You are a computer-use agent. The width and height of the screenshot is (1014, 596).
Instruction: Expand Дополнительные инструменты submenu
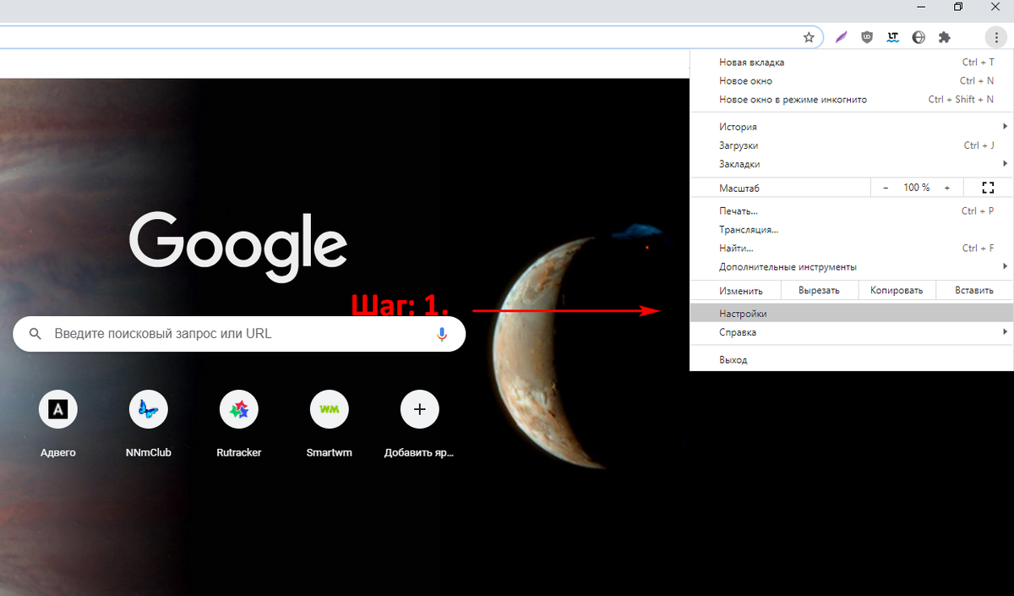coord(852,267)
